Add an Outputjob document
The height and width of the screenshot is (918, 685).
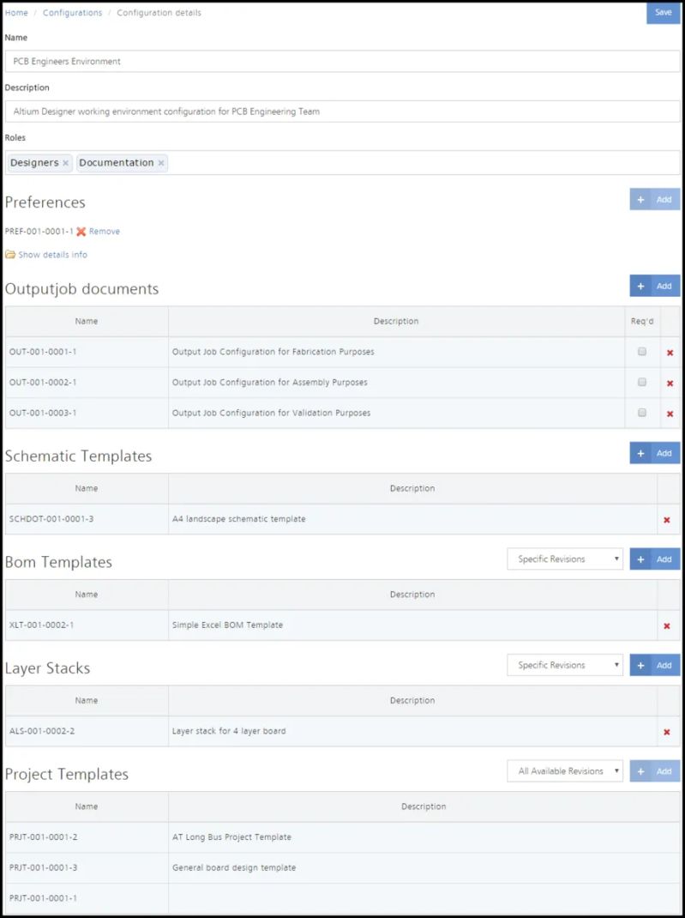click(x=655, y=287)
